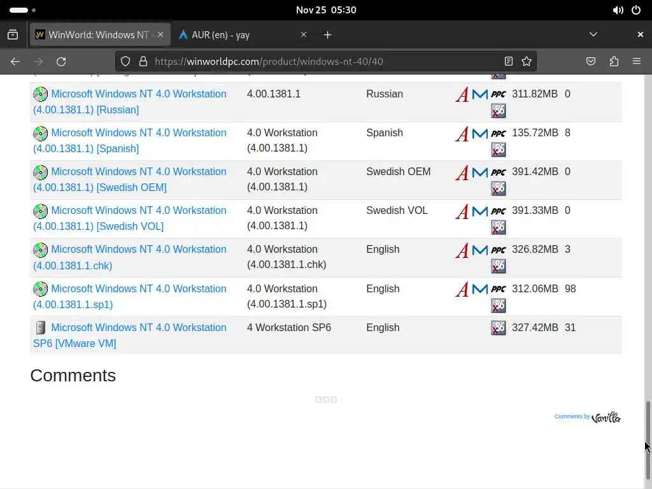The width and height of the screenshot is (652, 489).
Task: Click the MIPS architecture icon in Spanish row
Action: [x=479, y=134]
